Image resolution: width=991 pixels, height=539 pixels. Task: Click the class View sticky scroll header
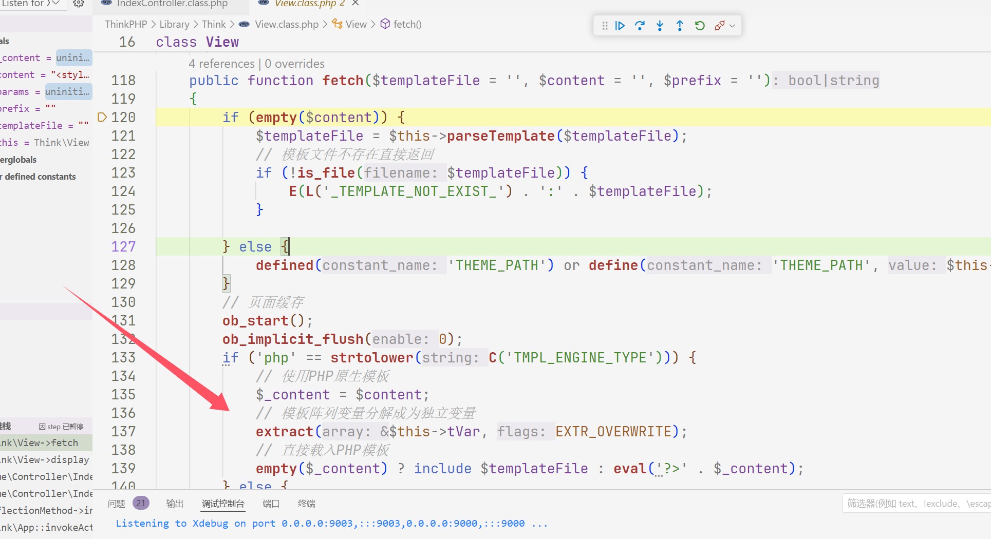tap(197, 42)
